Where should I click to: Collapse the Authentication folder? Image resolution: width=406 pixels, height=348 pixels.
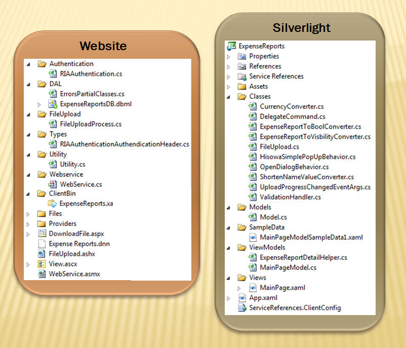coord(28,64)
